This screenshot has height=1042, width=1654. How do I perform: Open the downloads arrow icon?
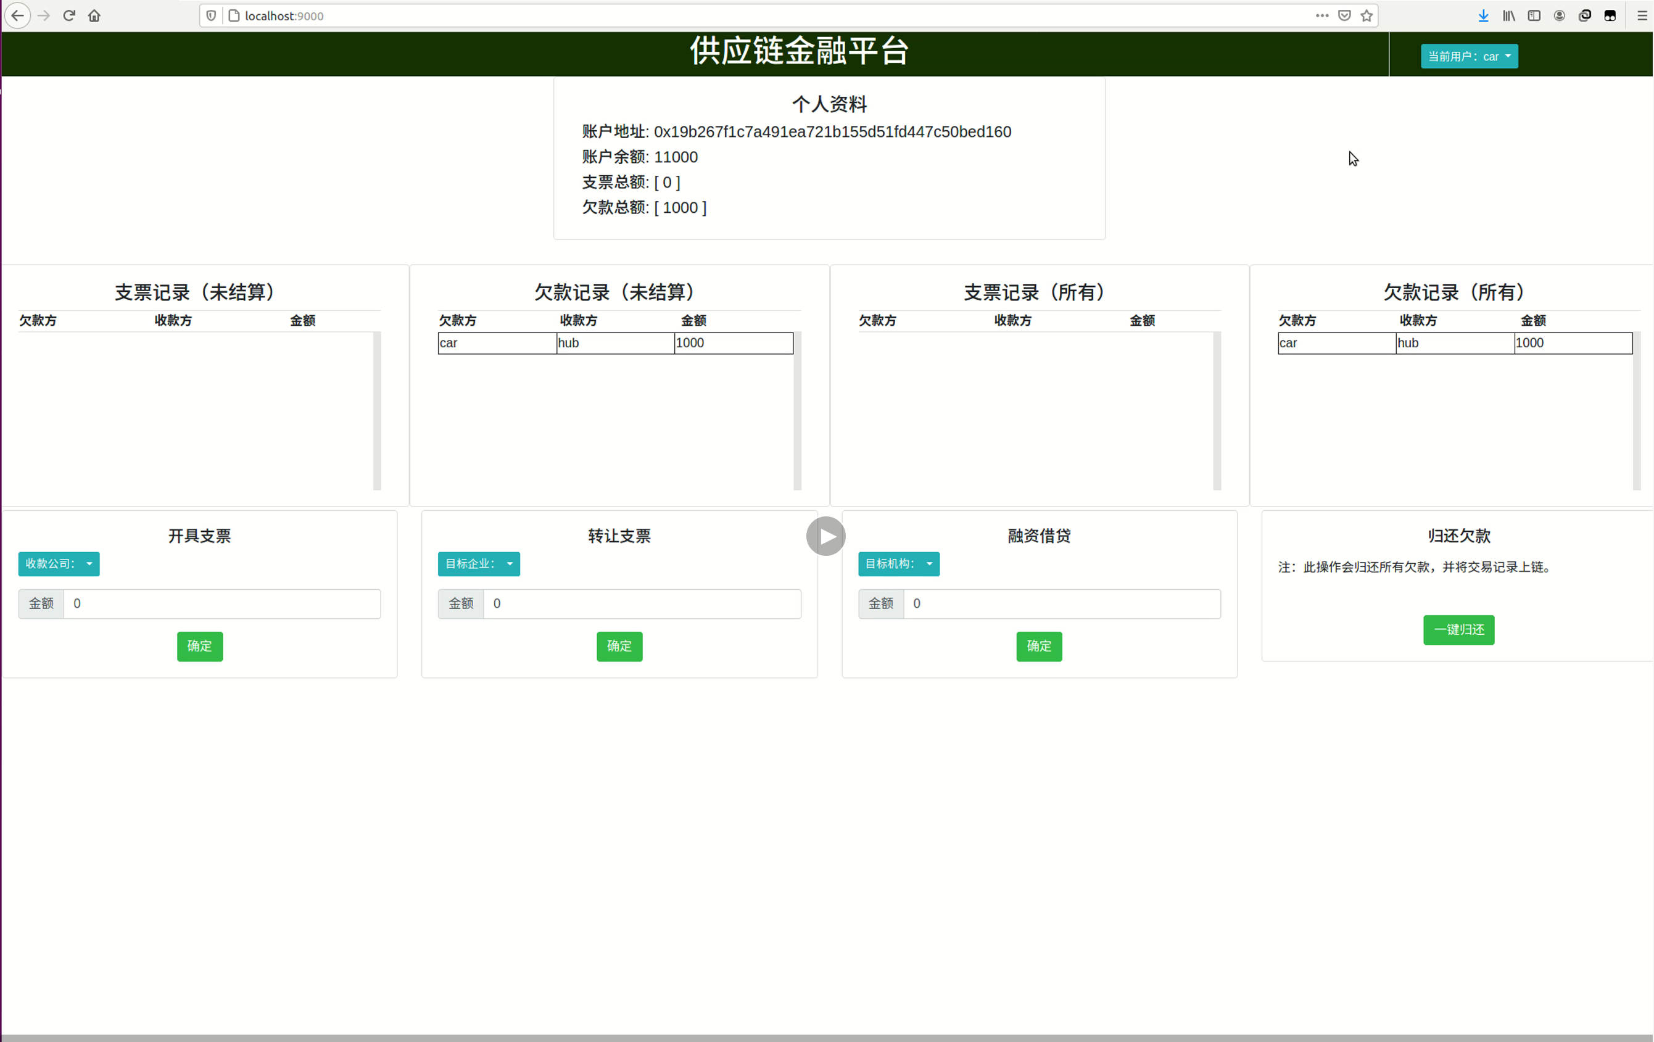1483,15
